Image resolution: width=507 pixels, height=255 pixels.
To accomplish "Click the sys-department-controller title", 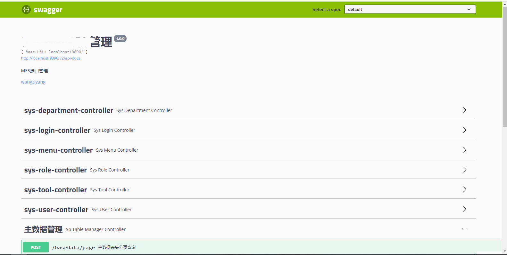I will pyautogui.click(x=69, y=111).
